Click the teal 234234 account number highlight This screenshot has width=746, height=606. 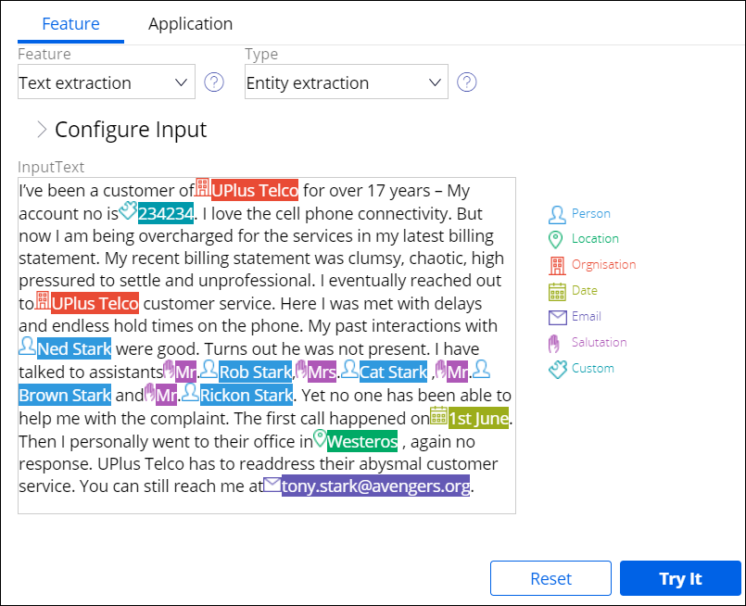[x=166, y=214]
